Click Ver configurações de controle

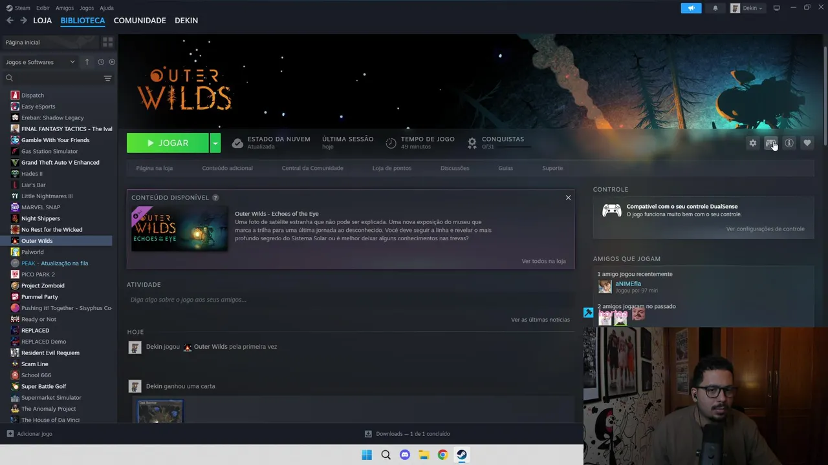point(765,229)
